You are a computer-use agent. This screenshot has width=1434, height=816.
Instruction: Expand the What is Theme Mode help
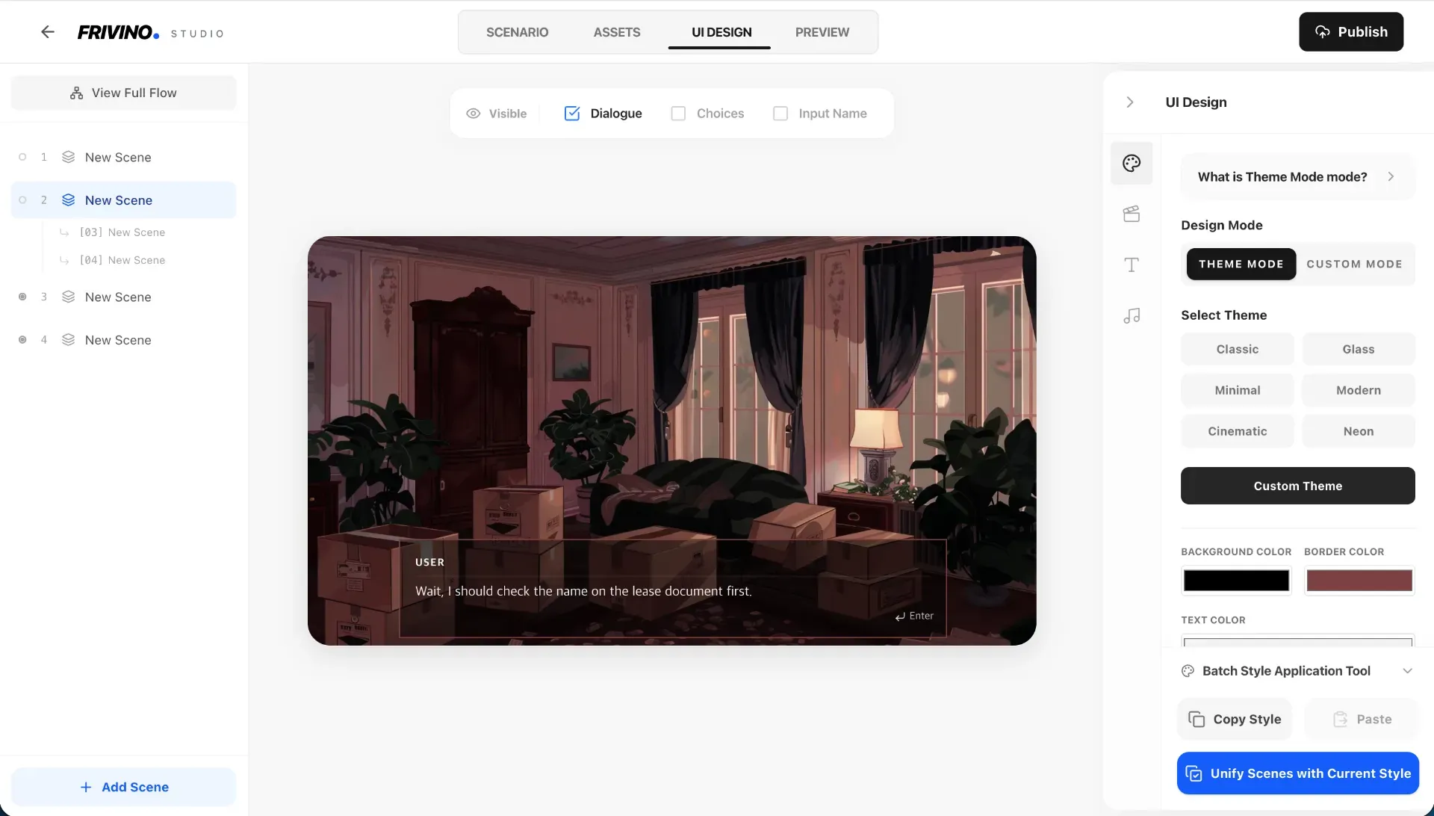[x=1298, y=177]
